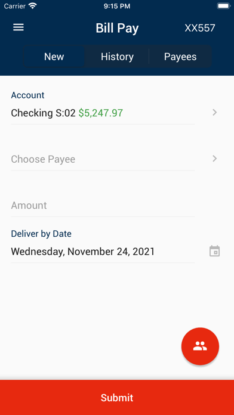Viewport: 234px width, 415px height.
Task: Tap the XX557 account number
Action: 200,28
